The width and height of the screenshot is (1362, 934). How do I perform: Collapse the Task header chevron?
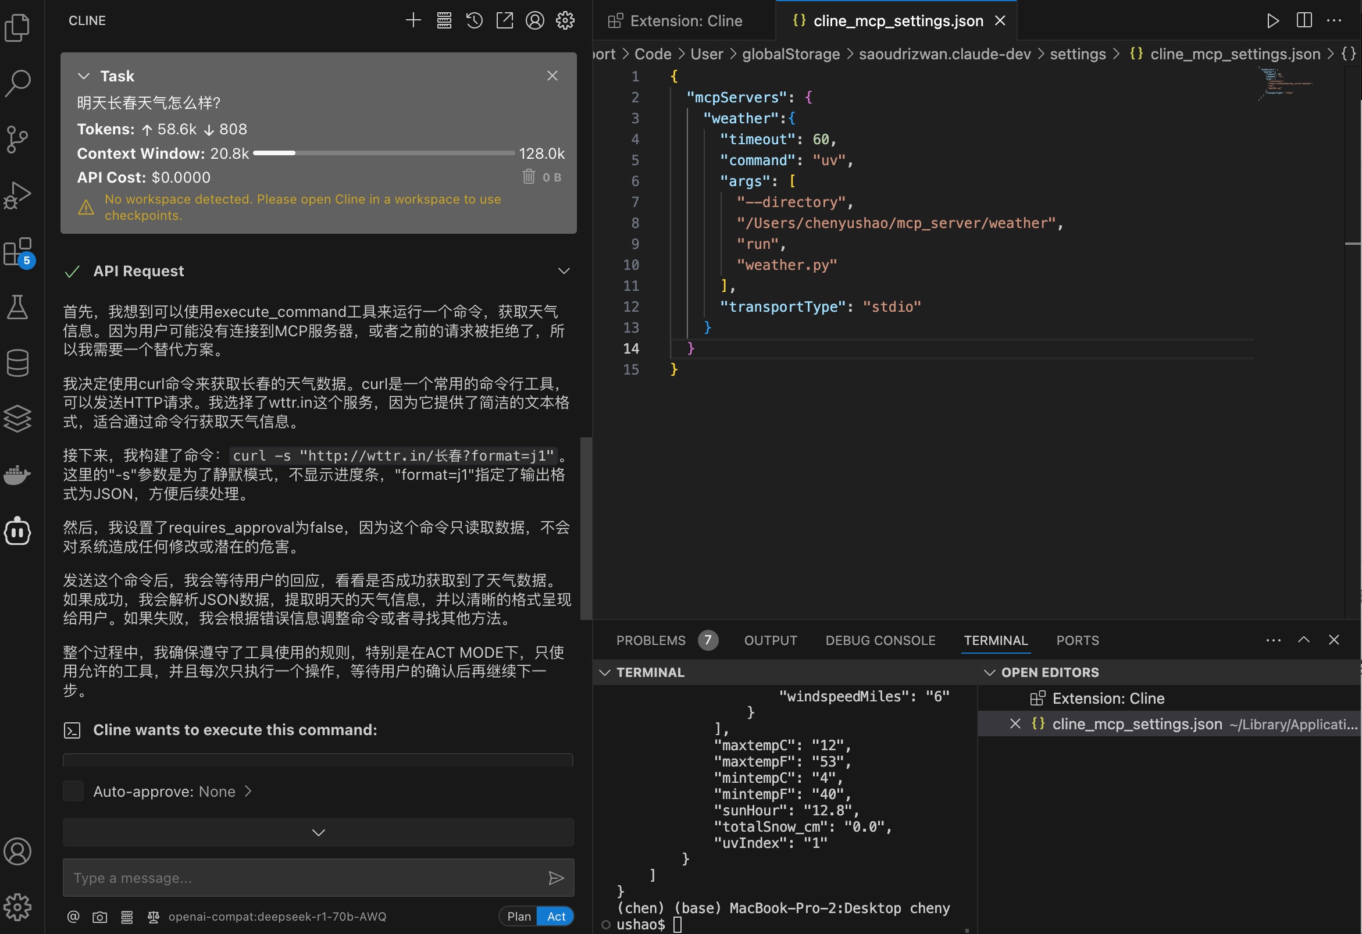(x=84, y=76)
